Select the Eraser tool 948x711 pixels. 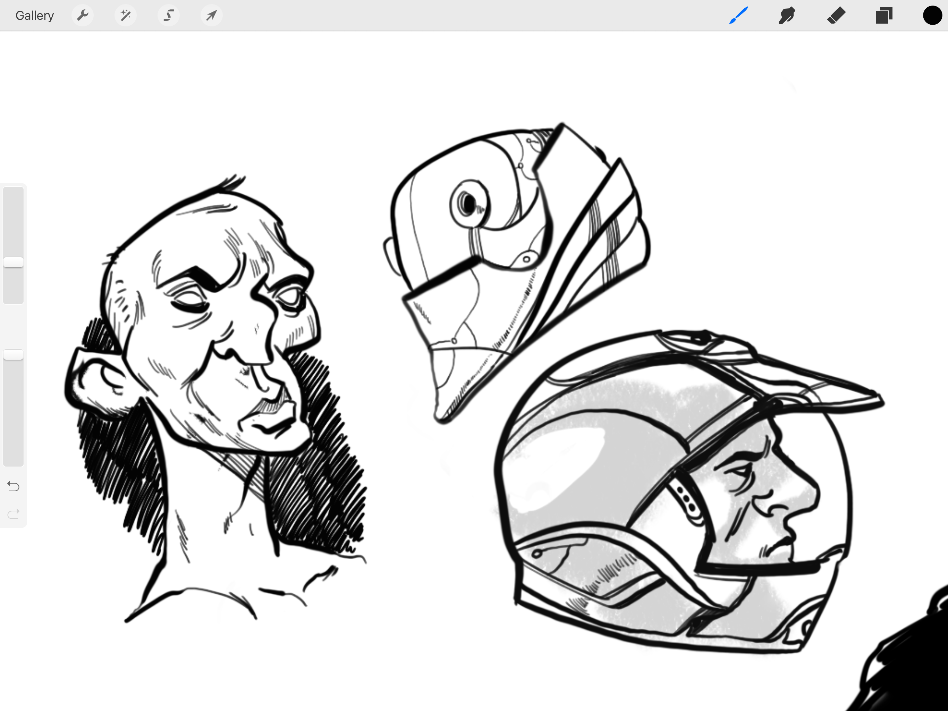click(836, 15)
